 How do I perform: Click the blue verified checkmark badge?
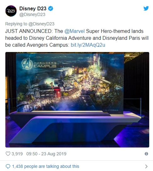point(51,8)
